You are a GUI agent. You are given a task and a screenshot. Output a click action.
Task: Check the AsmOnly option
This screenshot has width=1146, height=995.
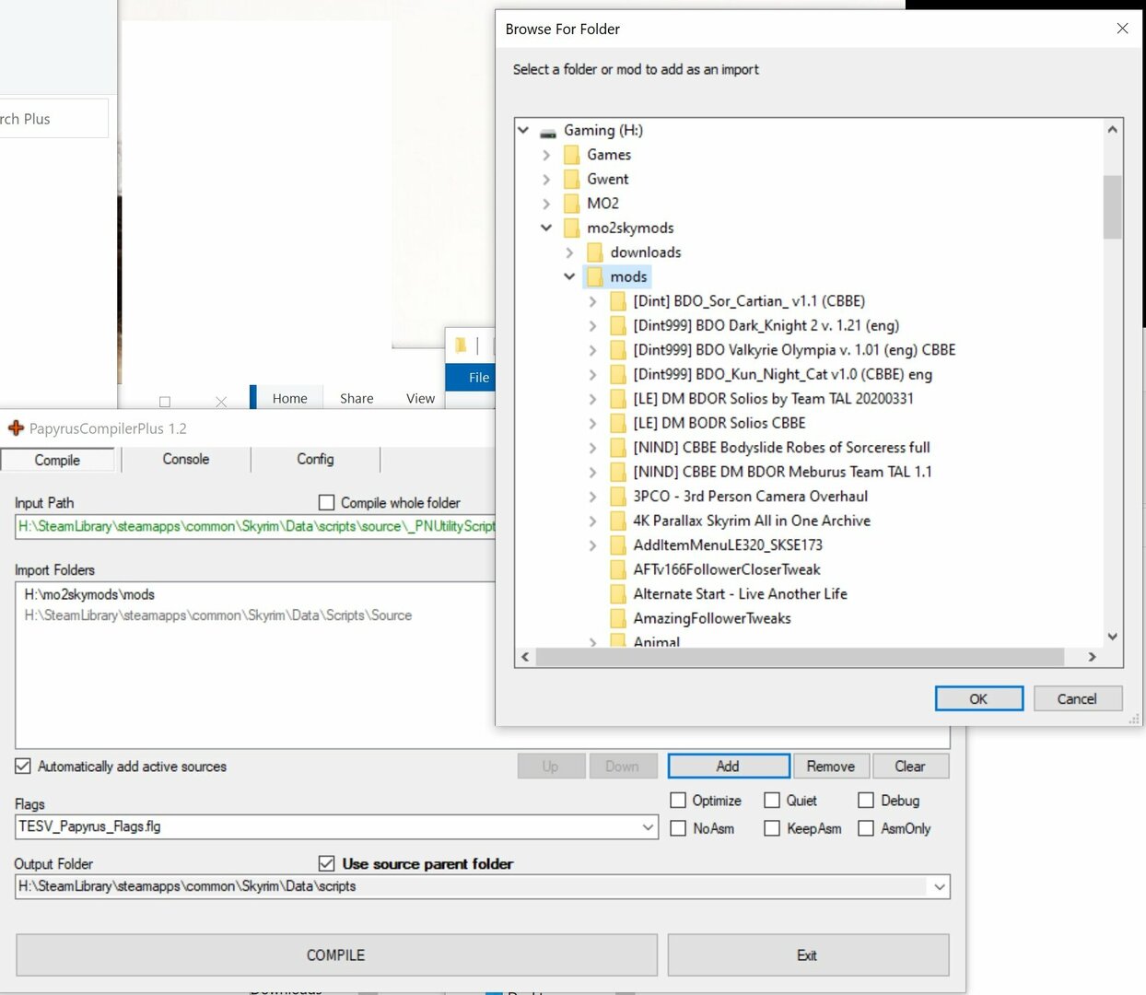pos(866,828)
